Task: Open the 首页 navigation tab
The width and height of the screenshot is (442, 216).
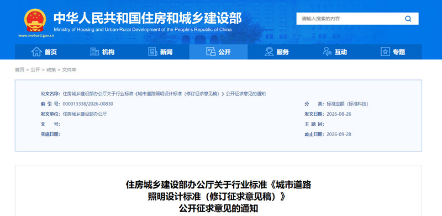Action: coord(44,52)
